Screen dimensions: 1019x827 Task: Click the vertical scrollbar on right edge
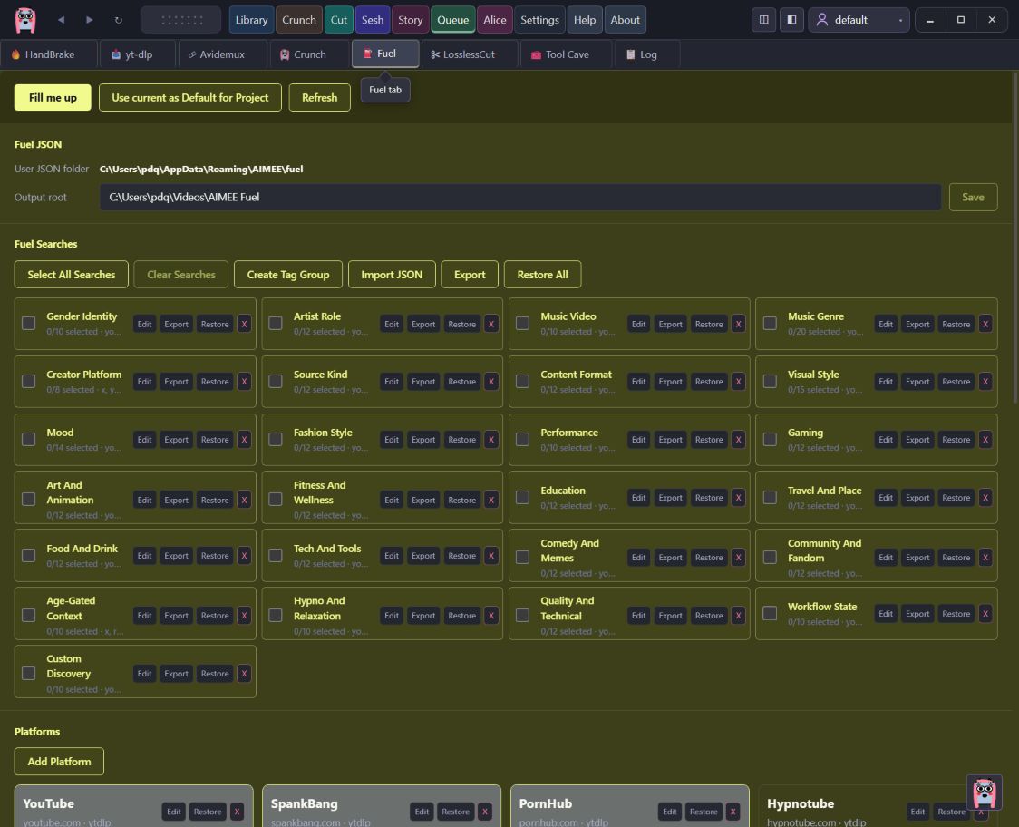[x=1014, y=238]
